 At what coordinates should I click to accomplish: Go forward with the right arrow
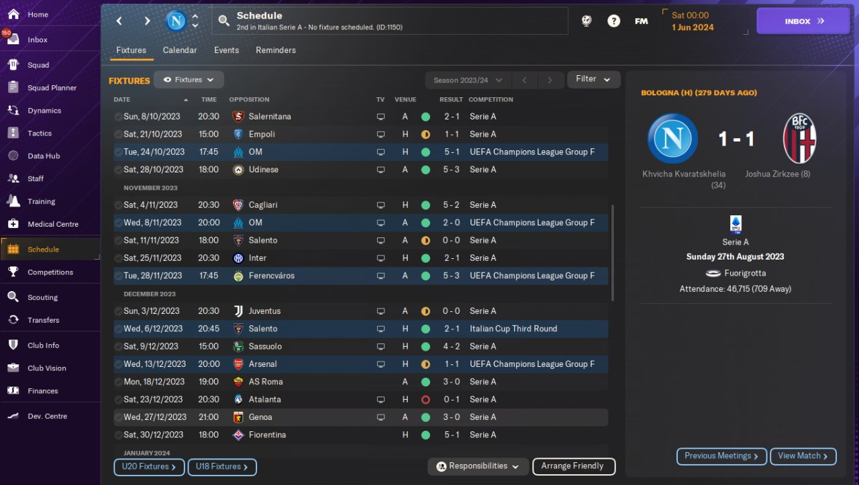pyautogui.click(x=148, y=21)
